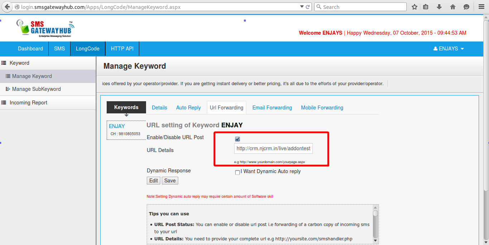This screenshot has width=489, height=245.
Task: Click the CH : 9810805053 text
Action: click(x=125, y=134)
